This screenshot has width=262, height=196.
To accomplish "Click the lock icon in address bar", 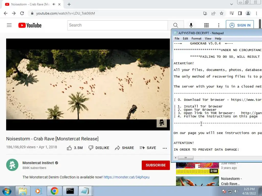I will click(32, 13).
